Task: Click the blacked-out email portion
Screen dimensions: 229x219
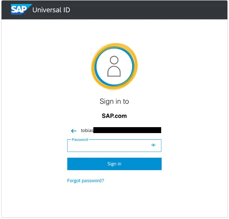Action: 128,130
